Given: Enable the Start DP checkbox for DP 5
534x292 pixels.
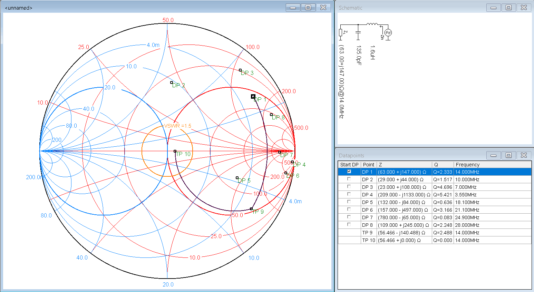Looking at the screenshot, I should 349,202.
